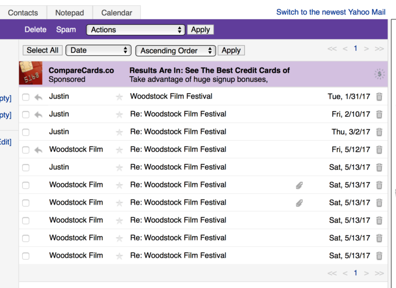Trash the Fri, 5/12/17 Woodstock Film email
This screenshot has height=288, width=396.
click(x=379, y=150)
